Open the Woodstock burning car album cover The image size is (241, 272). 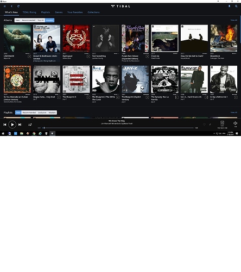224,38
